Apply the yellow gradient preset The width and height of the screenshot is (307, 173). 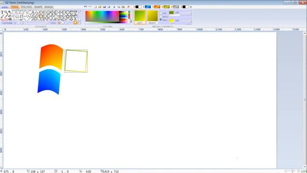point(166,7)
